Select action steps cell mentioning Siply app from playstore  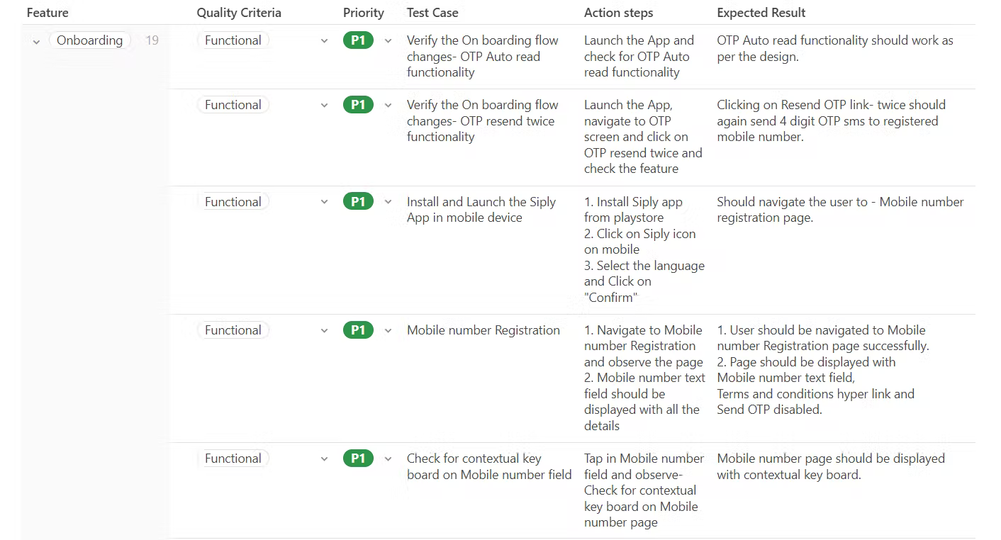tap(644, 249)
